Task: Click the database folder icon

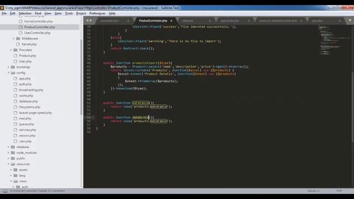Action: tap(13, 147)
